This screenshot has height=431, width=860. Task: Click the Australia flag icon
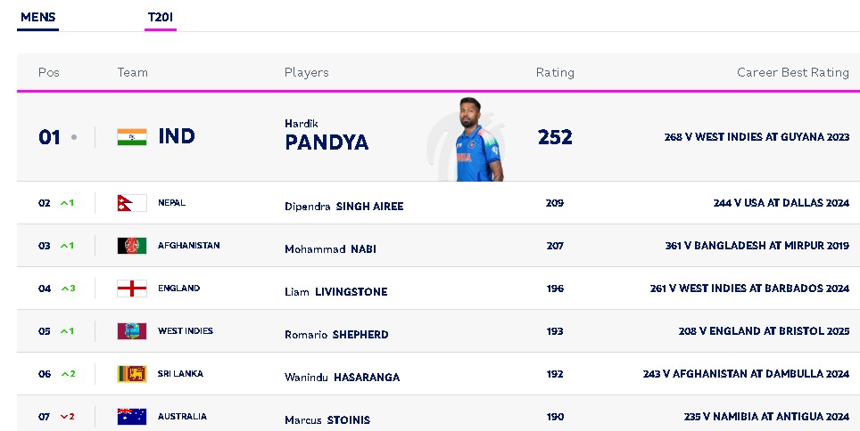coord(131,417)
